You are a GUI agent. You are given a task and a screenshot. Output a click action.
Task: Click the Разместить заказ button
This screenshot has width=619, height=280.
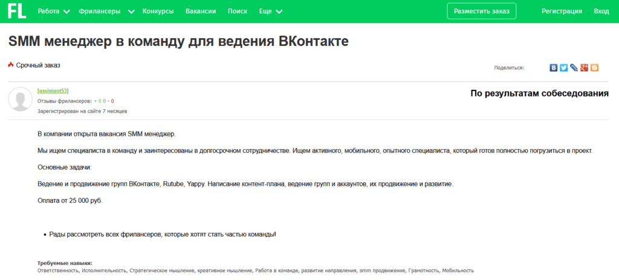coord(481,11)
